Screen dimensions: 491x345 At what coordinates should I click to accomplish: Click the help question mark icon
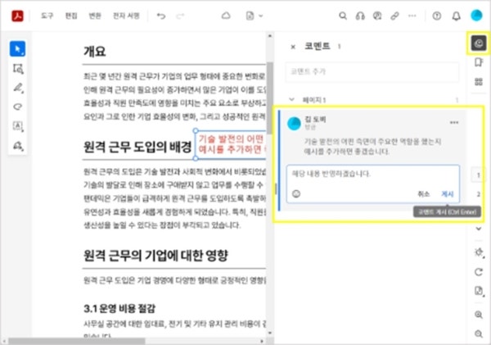click(x=437, y=16)
